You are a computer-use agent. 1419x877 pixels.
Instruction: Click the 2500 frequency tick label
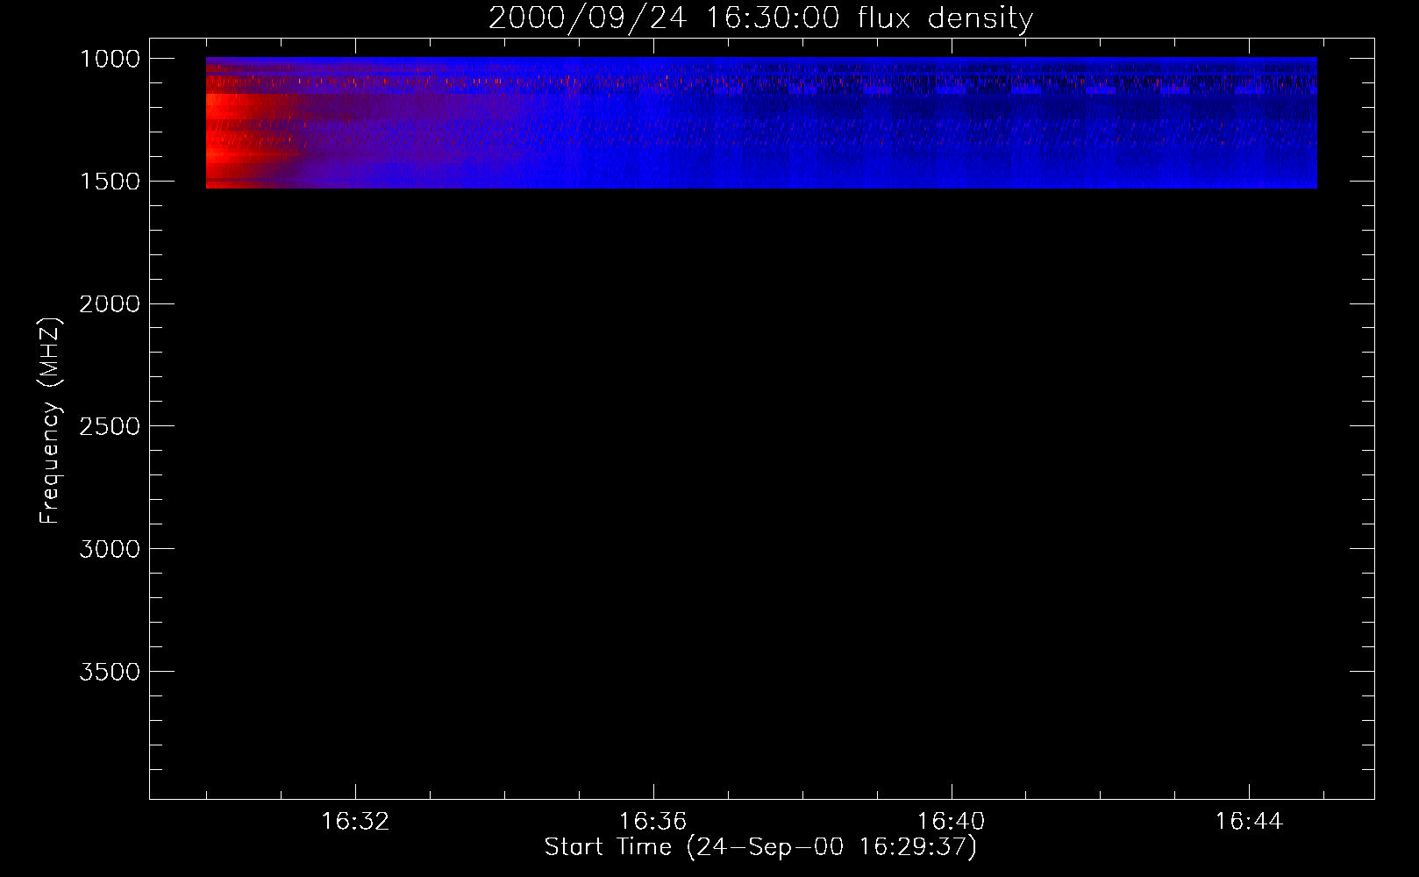coord(110,426)
